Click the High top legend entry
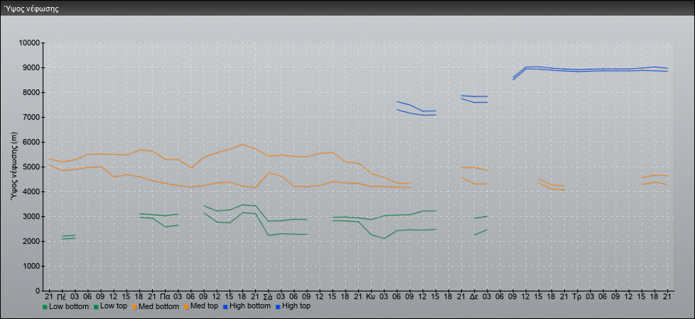This screenshot has height=319, width=695. point(293,306)
